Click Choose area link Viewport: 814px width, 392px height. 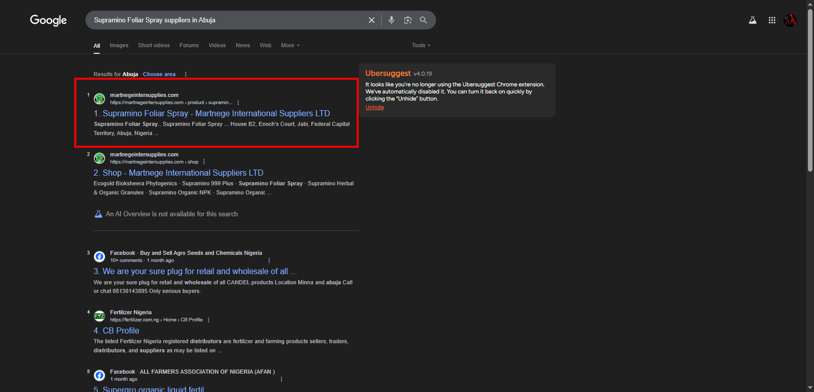click(159, 74)
